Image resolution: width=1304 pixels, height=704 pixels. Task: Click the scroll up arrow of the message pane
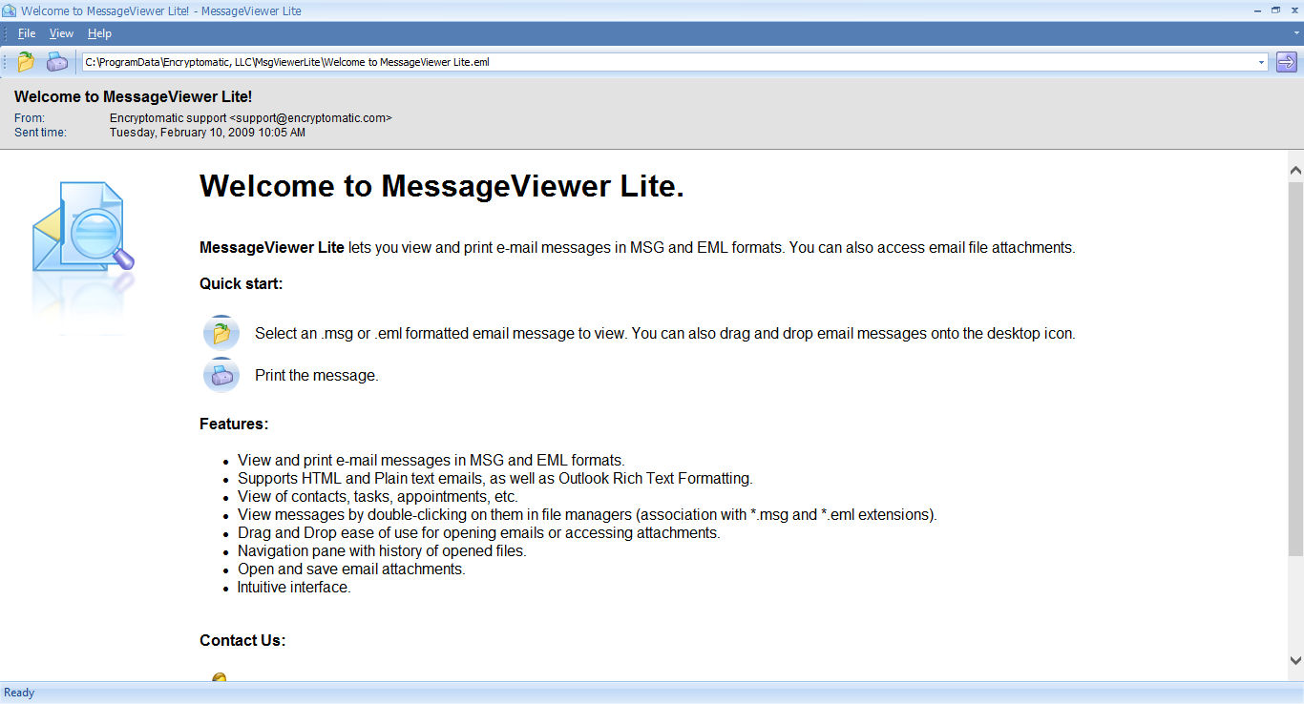(x=1295, y=171)
